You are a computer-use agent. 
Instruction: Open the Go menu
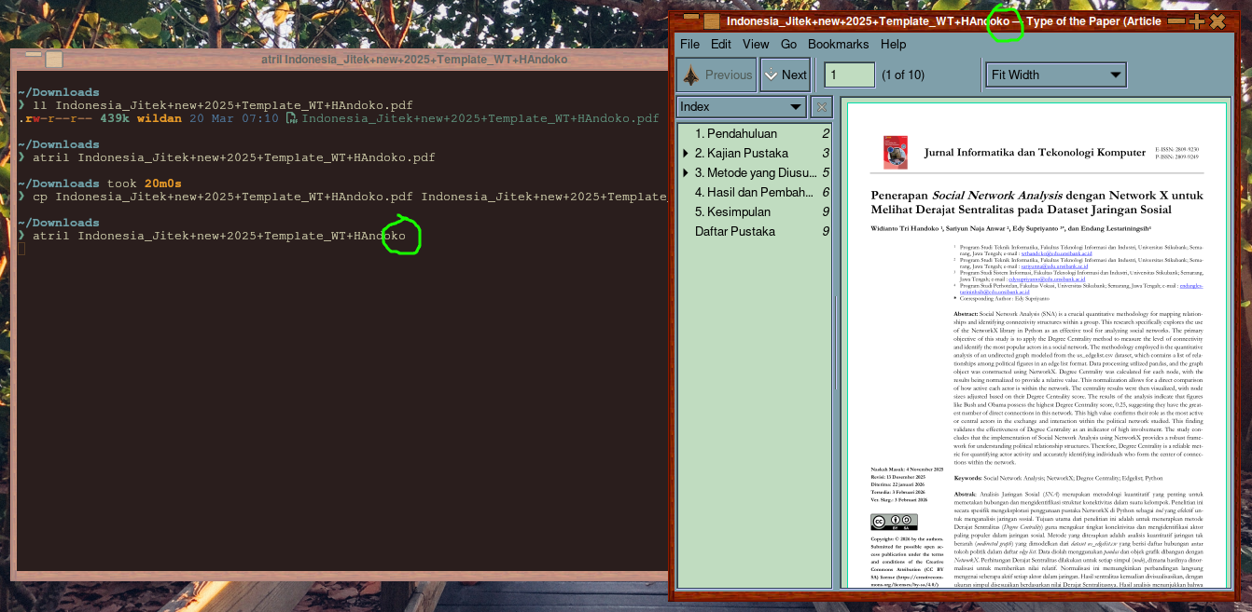(x=788, y=44)
